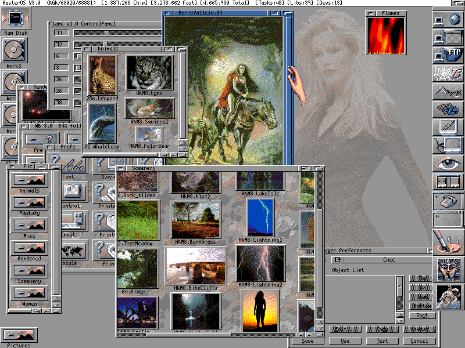
Task: Click the Flame value field showing 78
Action: [x=61, y=103]
